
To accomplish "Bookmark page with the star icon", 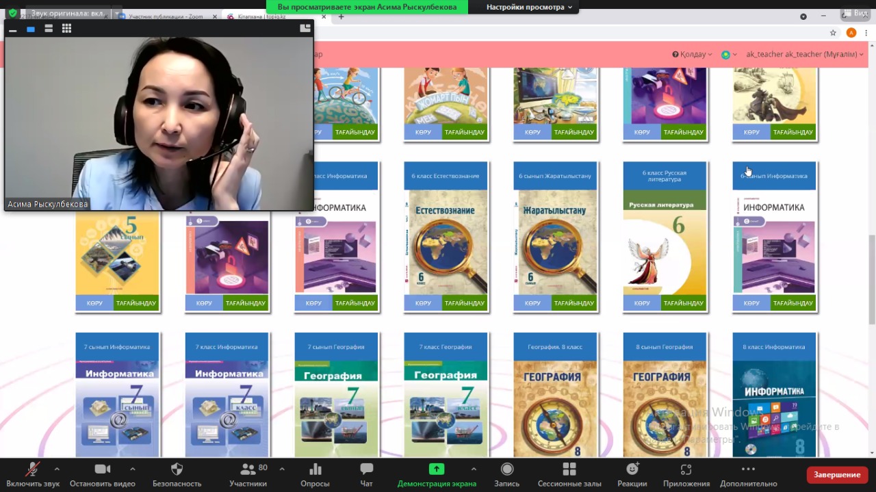I will point(833,32).
